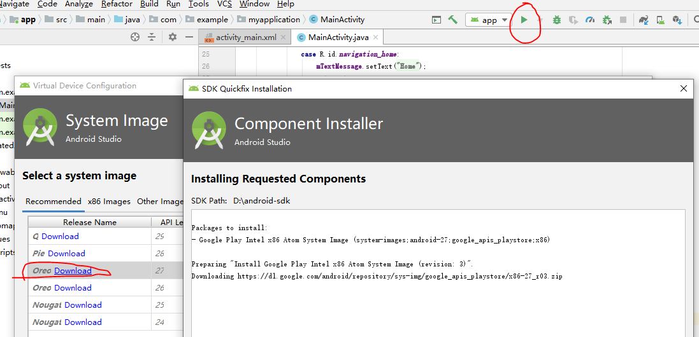Click myapplication package in breadcrumb

click(269, 20)
